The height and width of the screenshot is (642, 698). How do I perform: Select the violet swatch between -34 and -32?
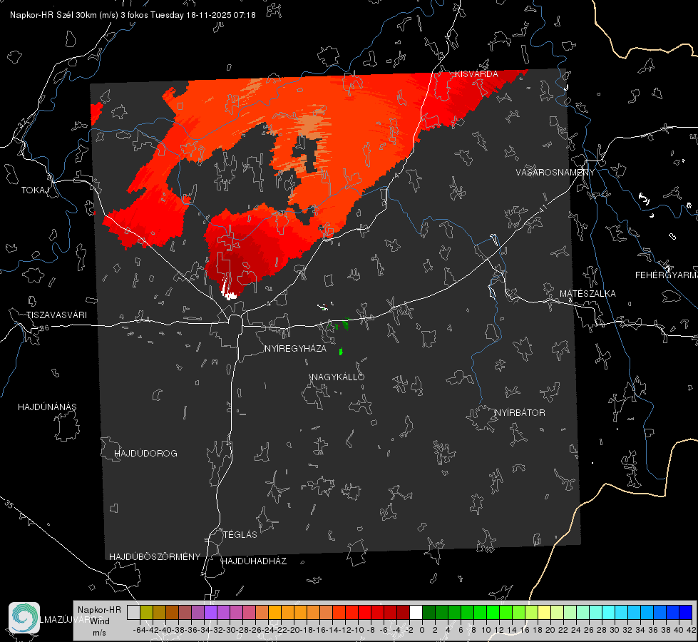210,613
